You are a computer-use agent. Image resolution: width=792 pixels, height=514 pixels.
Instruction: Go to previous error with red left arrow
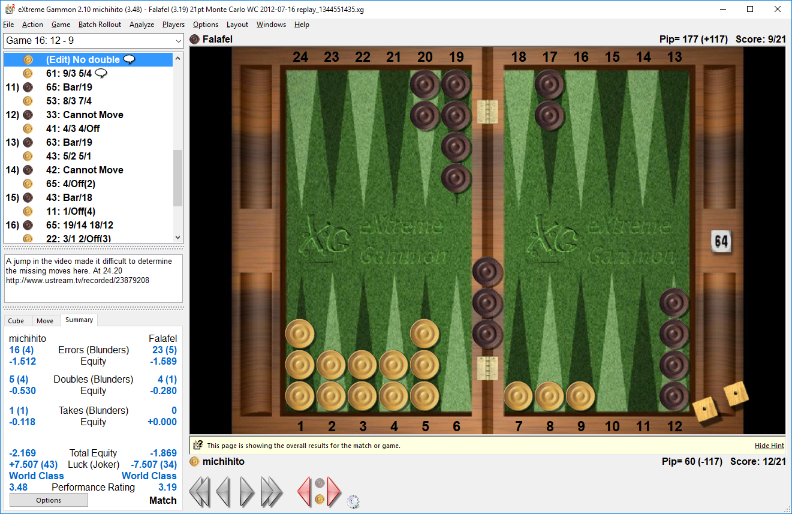(305, 492)
